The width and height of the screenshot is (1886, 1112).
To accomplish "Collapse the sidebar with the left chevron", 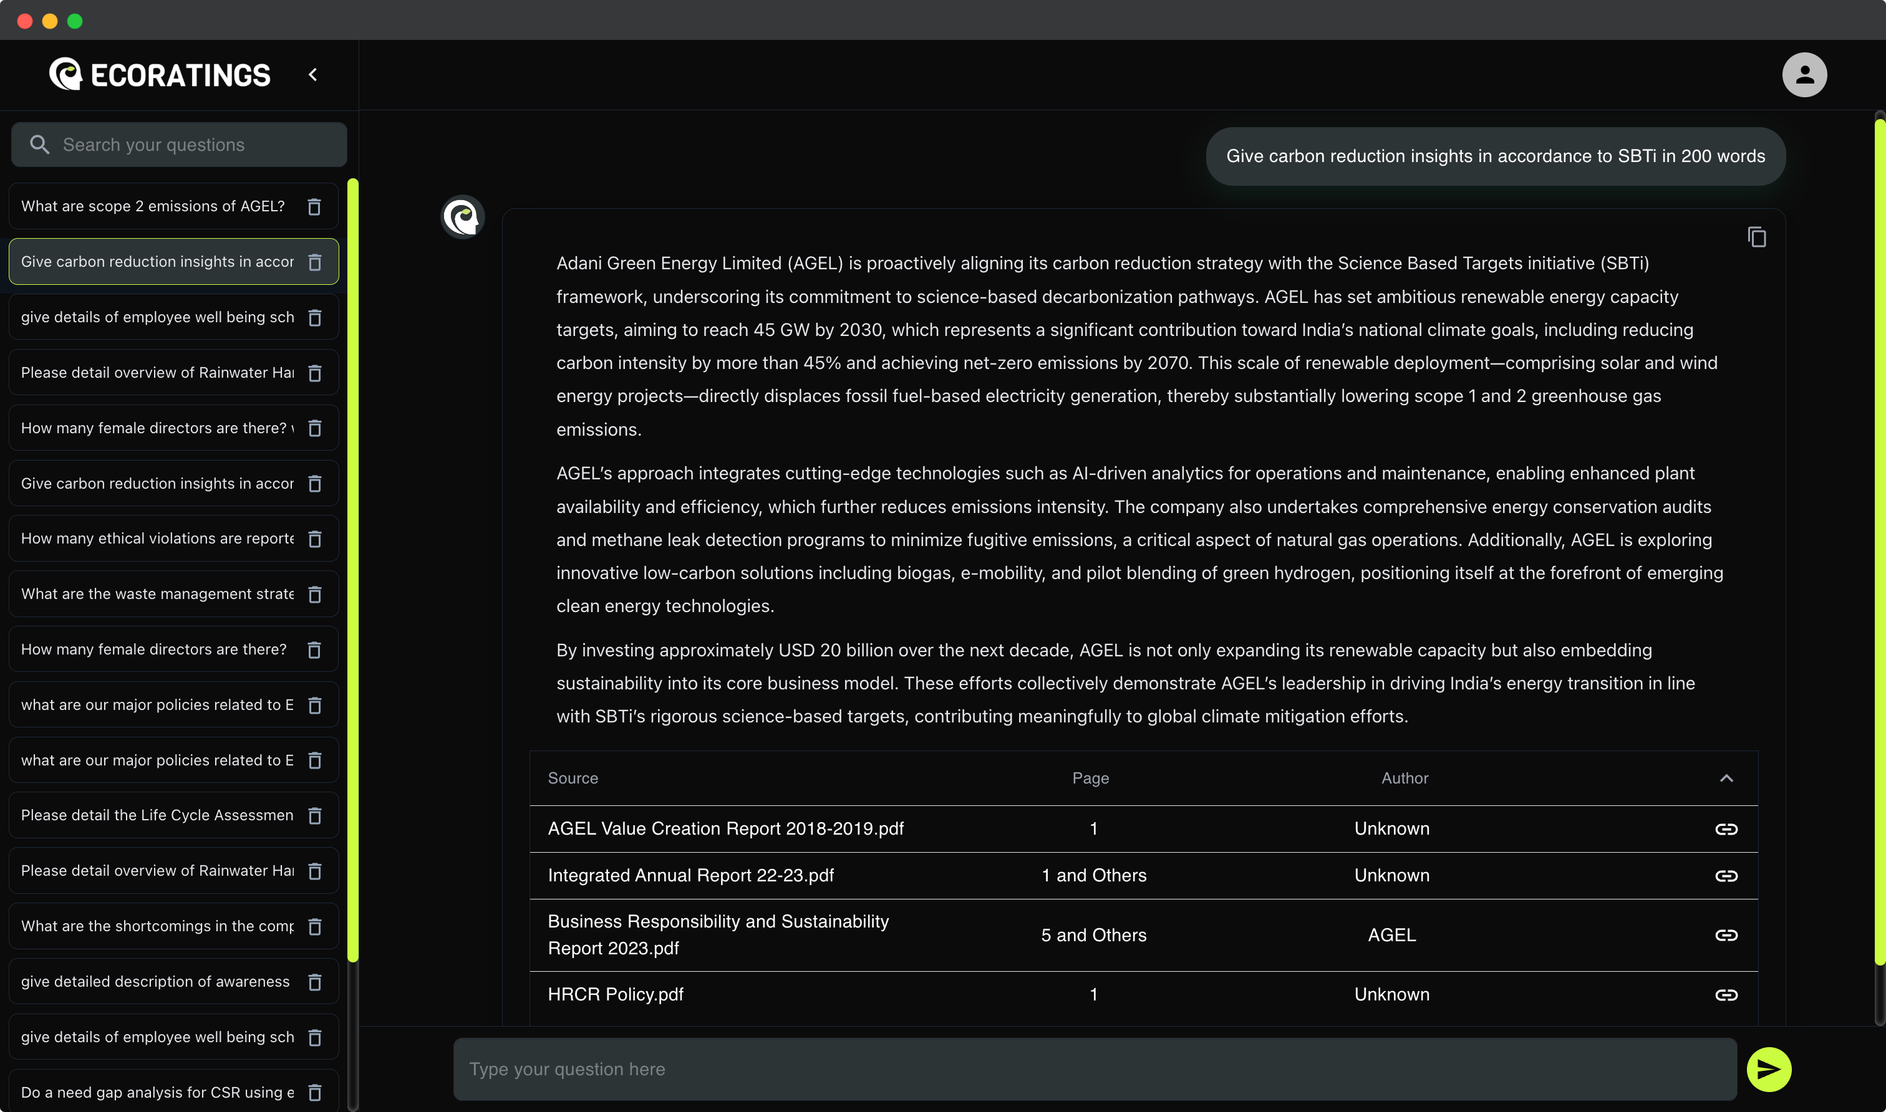I will click(x=313, y=75).
